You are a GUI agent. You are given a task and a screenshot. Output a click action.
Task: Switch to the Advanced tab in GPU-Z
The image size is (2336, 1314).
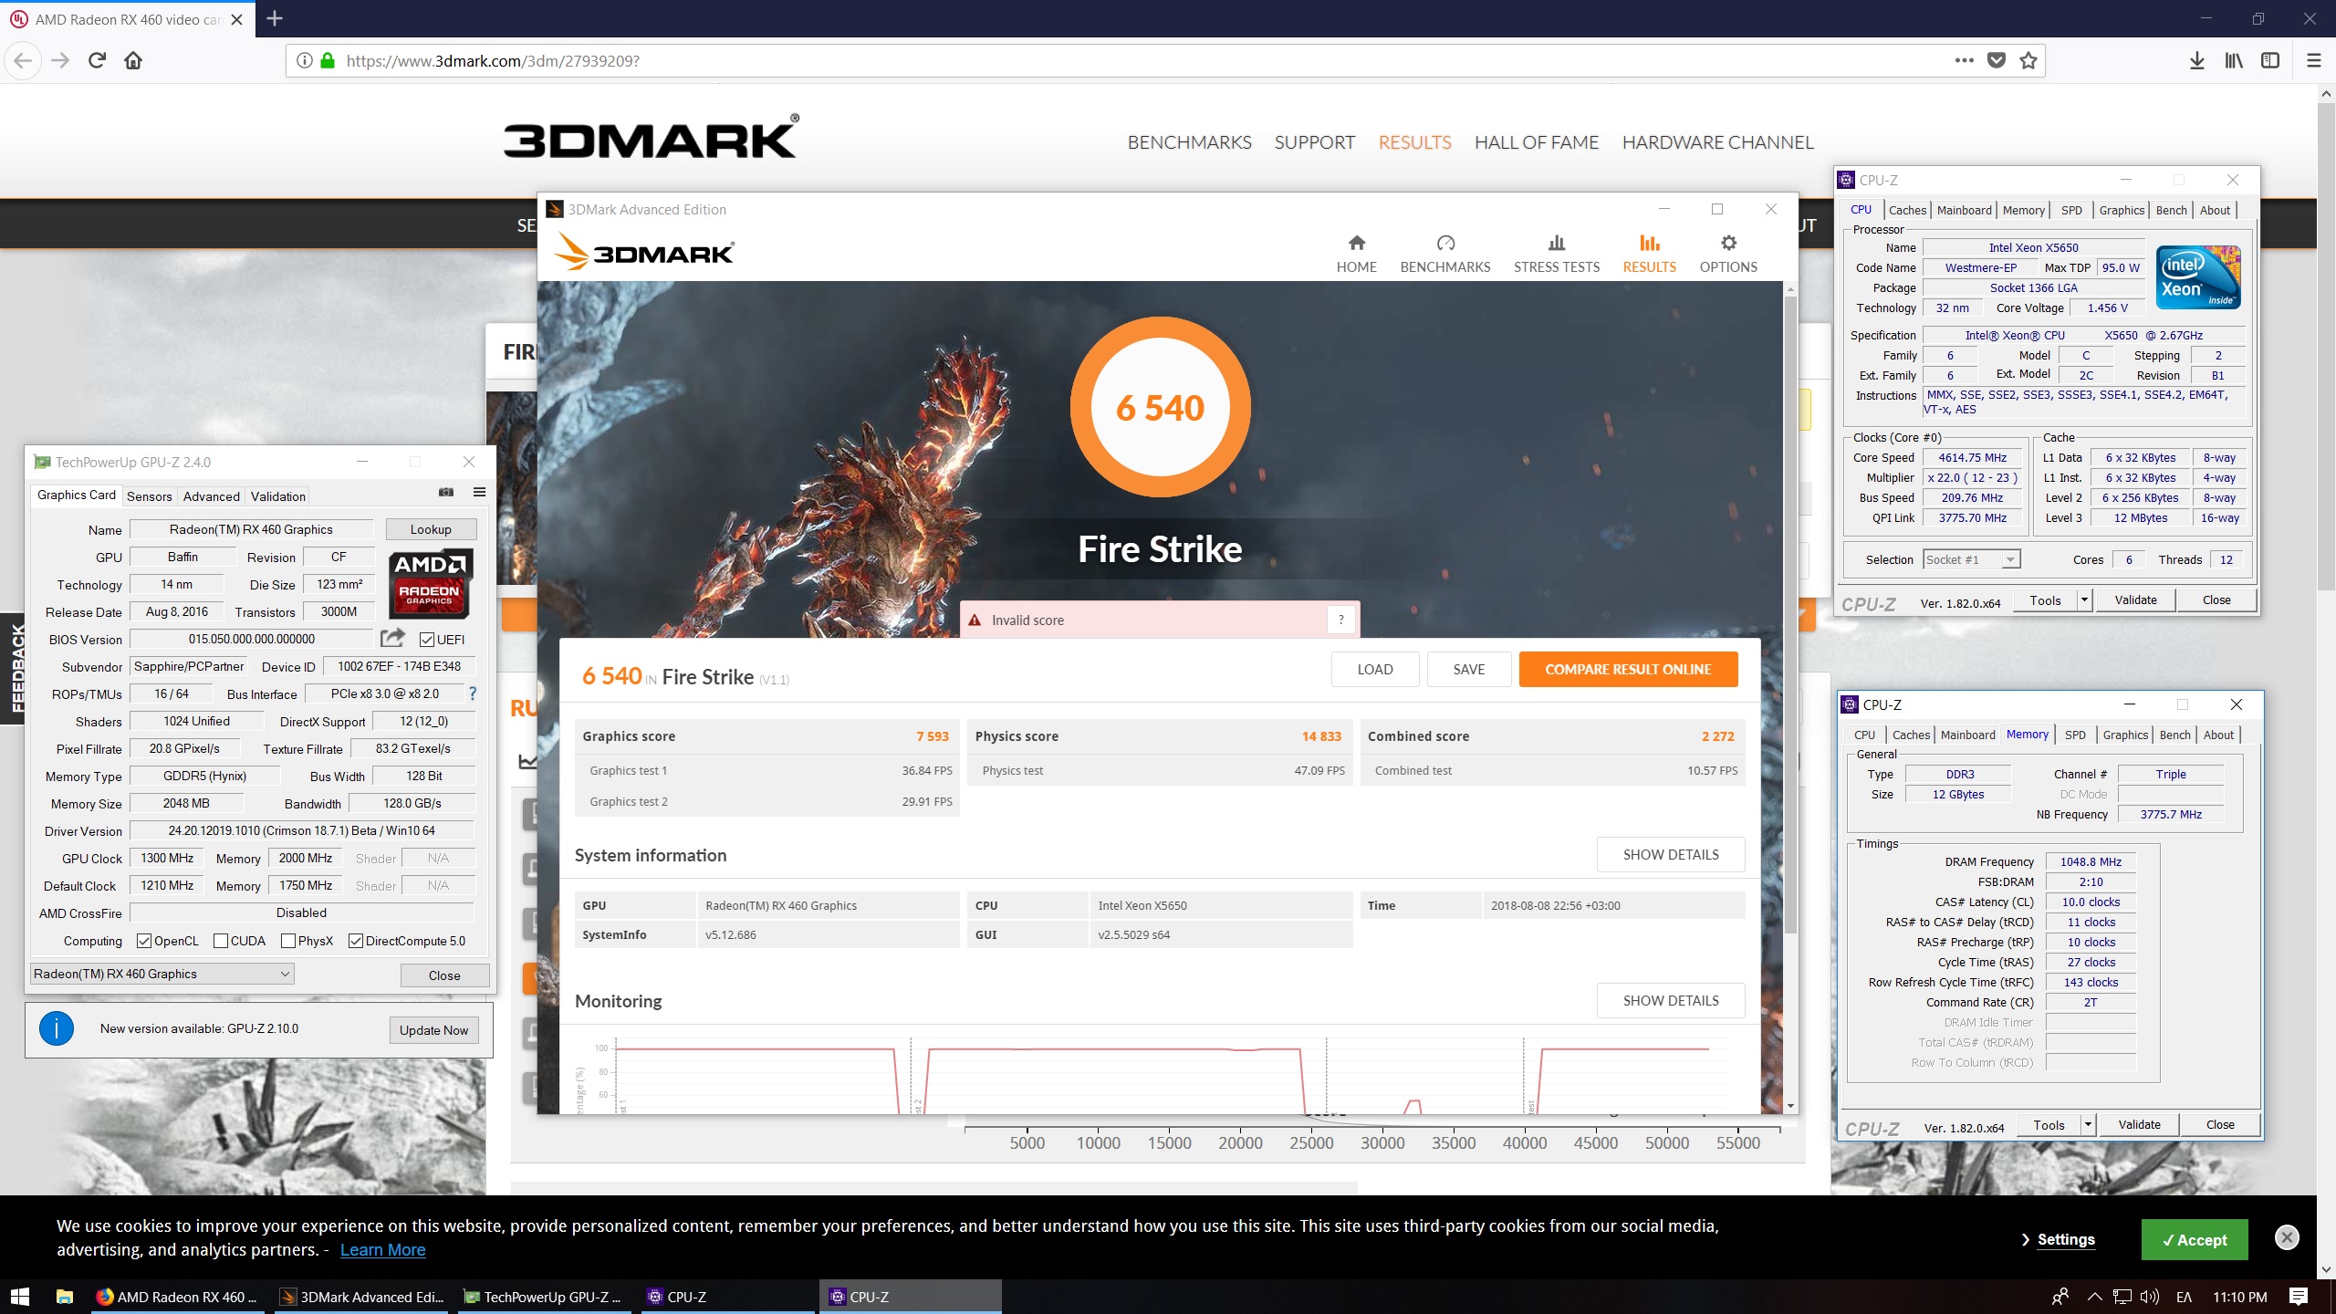coord(211,496)
